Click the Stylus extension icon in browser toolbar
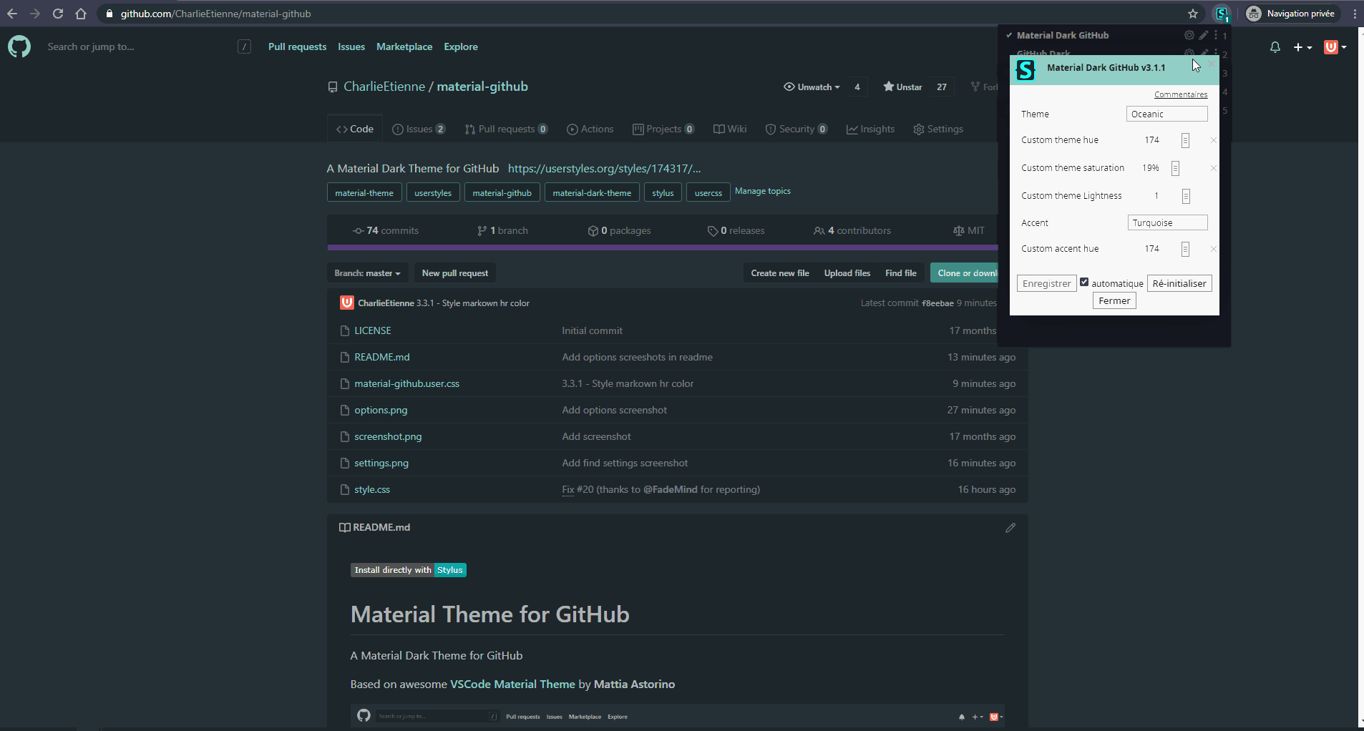 1222,14
